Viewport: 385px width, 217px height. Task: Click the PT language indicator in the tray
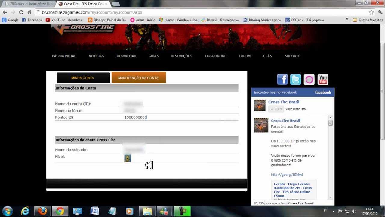[x=326, y=211]
